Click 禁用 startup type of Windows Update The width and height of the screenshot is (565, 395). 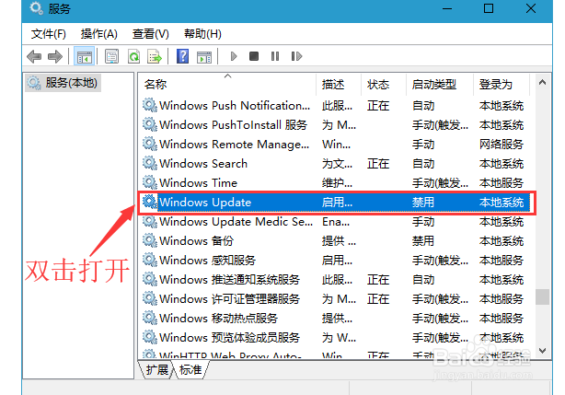pos(423,203)
